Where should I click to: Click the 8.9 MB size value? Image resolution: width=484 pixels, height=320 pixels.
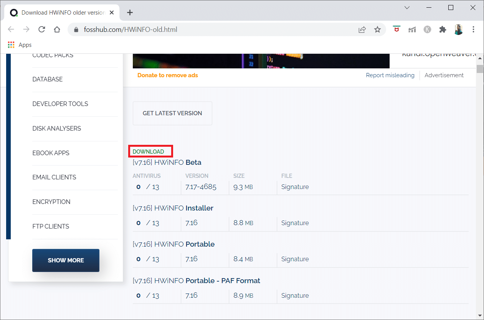click(243, 295)
